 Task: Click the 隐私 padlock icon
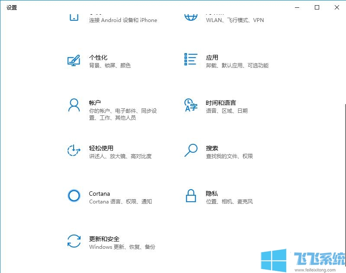coord(191,196)
